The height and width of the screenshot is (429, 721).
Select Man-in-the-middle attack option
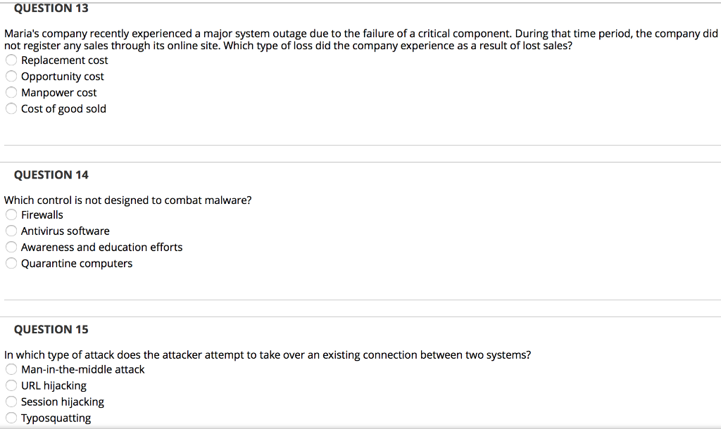tap(11, 369)
